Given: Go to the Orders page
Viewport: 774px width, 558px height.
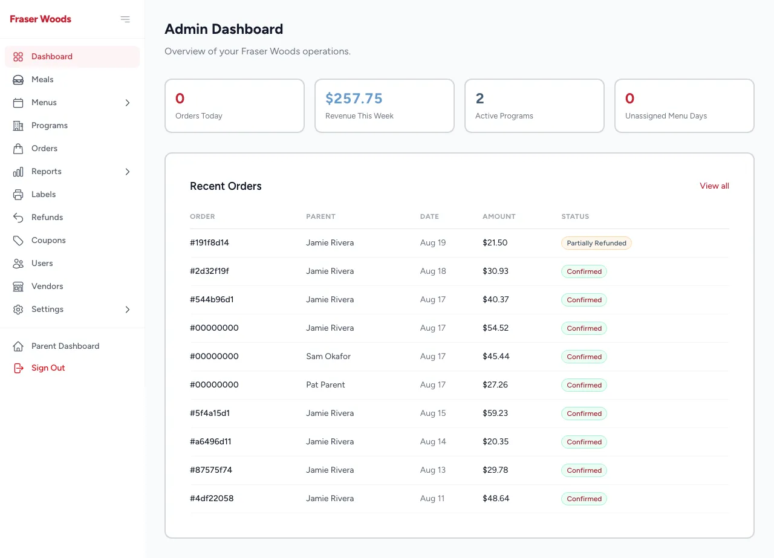Looking at the screenshot, I should (72, 149).
